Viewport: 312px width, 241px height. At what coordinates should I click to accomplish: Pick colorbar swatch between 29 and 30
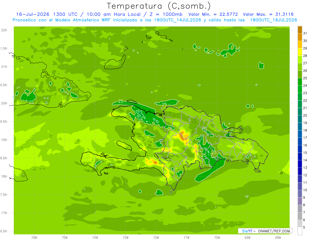pos(300,44)
